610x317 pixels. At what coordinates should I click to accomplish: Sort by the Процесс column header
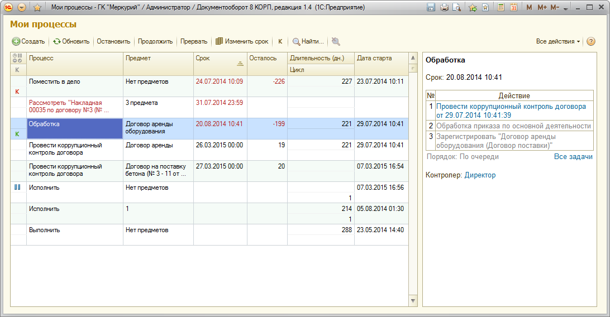pos(75,64)
